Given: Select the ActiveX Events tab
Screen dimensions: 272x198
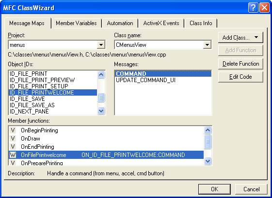Looking at the screenshot, I should tap(161, 23).
